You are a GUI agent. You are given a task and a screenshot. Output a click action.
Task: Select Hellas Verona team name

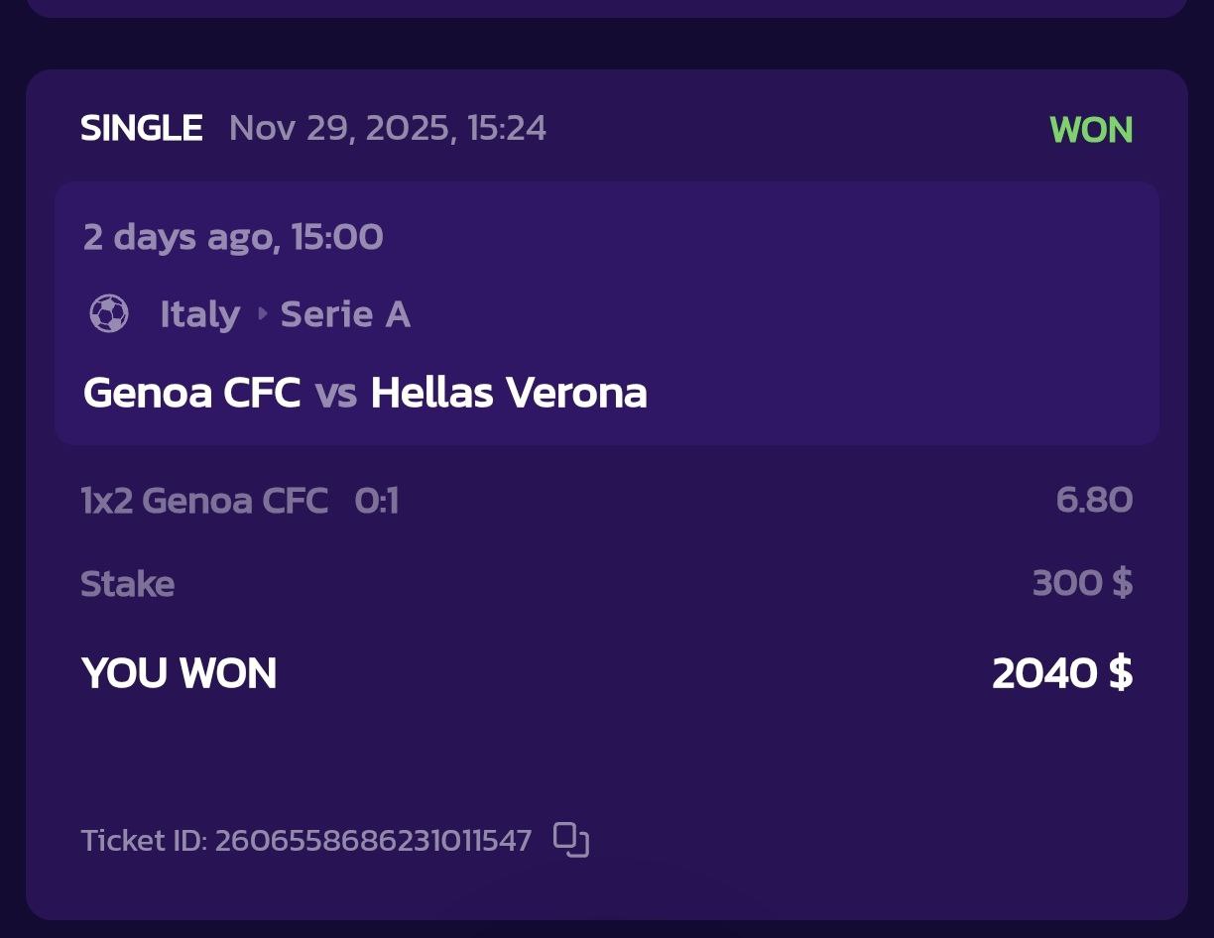coord(508,393)
